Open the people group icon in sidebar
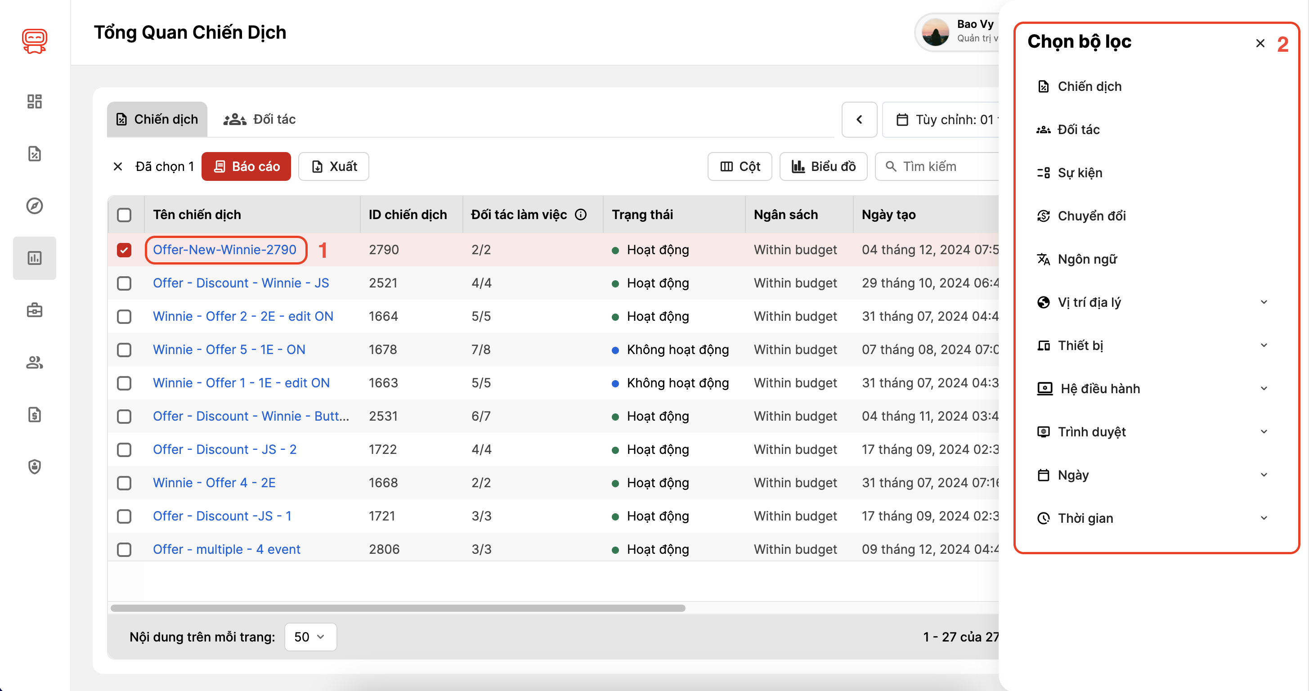This screenshot has width=1309, height=691. coord(35,362)
